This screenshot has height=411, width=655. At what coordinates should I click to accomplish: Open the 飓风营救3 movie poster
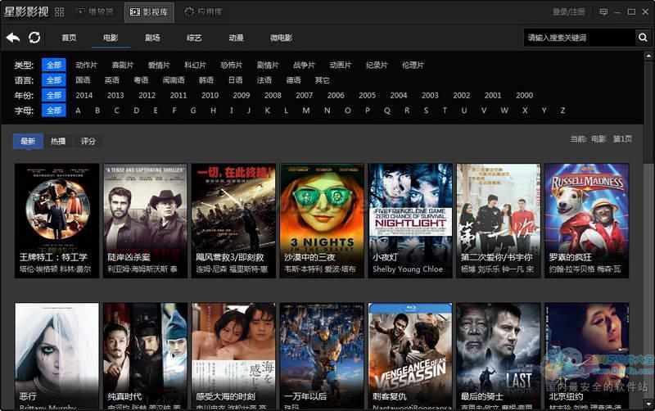click(233, 220)
